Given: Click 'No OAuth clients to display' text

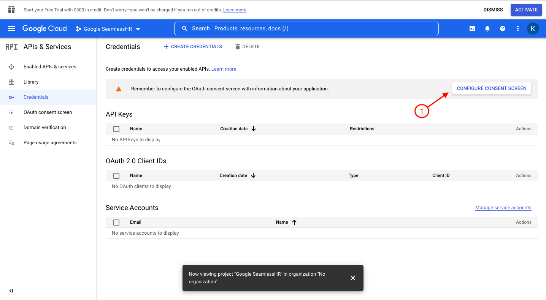Looking at the screenshot, I should pos(141,186).
